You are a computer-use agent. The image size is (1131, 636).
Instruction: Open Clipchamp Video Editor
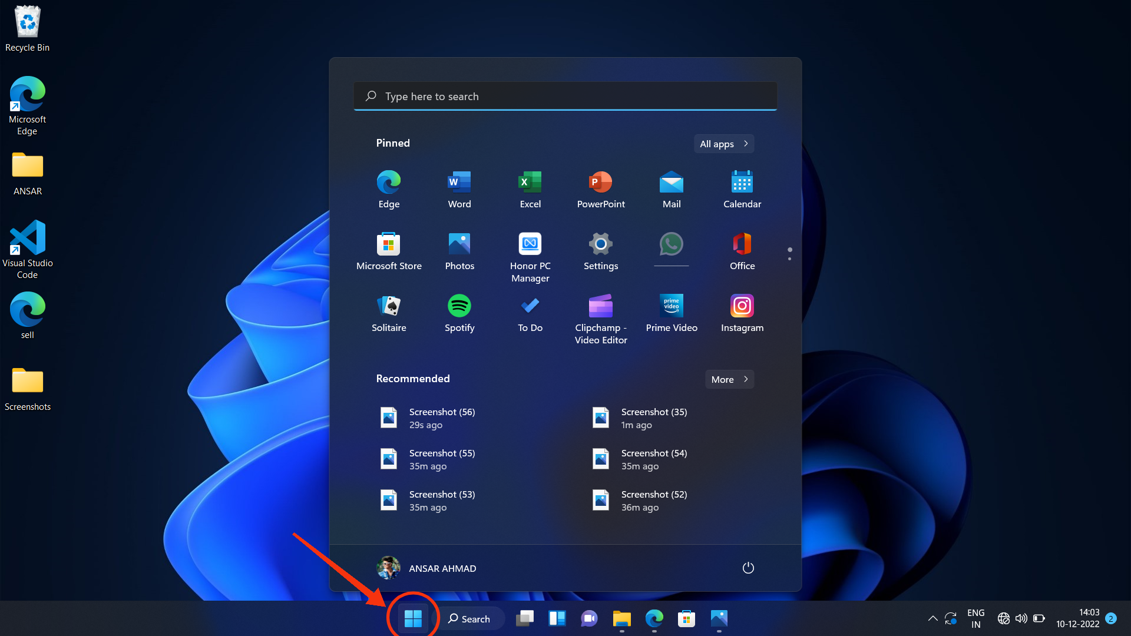[601, 319]
